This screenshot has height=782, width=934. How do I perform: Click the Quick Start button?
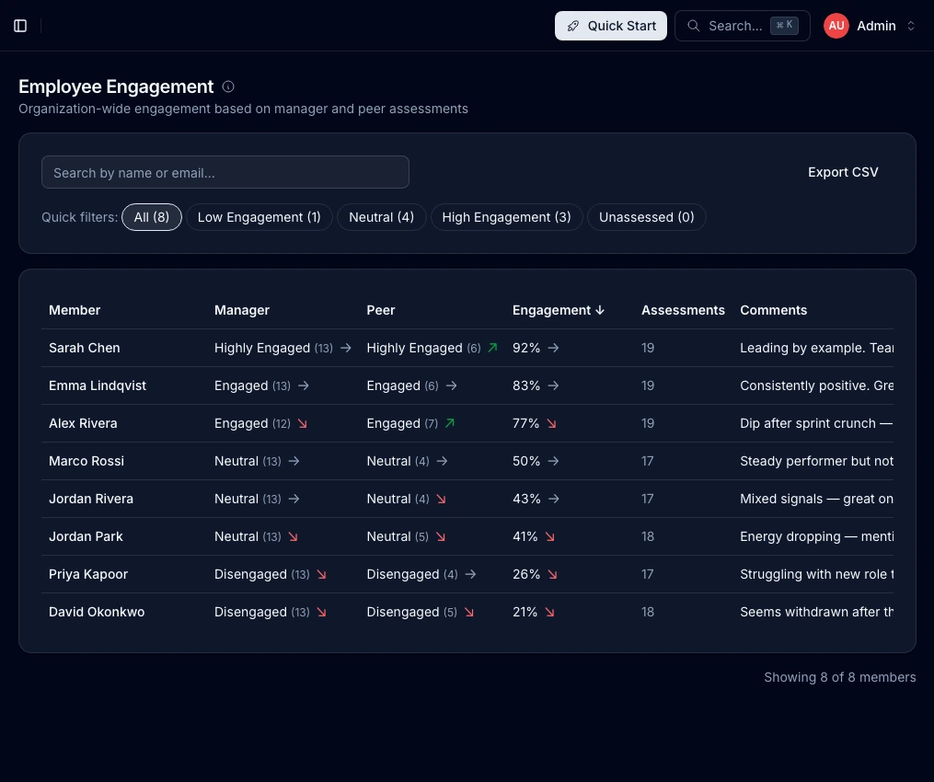(611, 26)
